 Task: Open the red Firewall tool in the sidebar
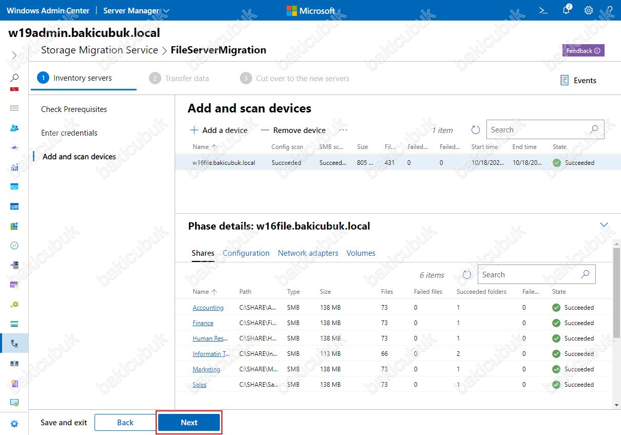pyautogui.click(x=14, y=89)
